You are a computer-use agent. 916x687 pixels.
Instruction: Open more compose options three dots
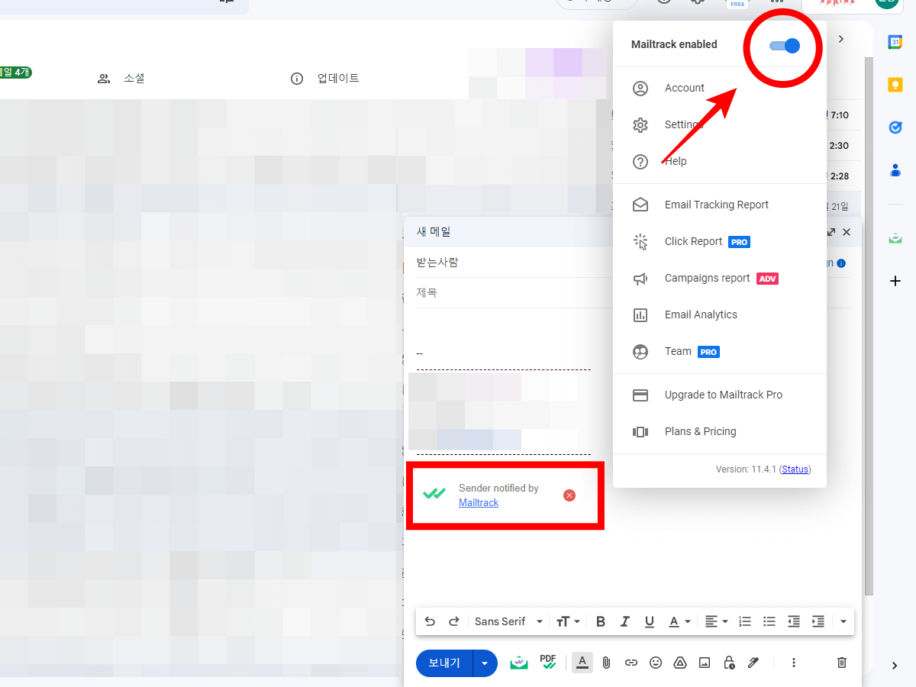click(794, 663)
